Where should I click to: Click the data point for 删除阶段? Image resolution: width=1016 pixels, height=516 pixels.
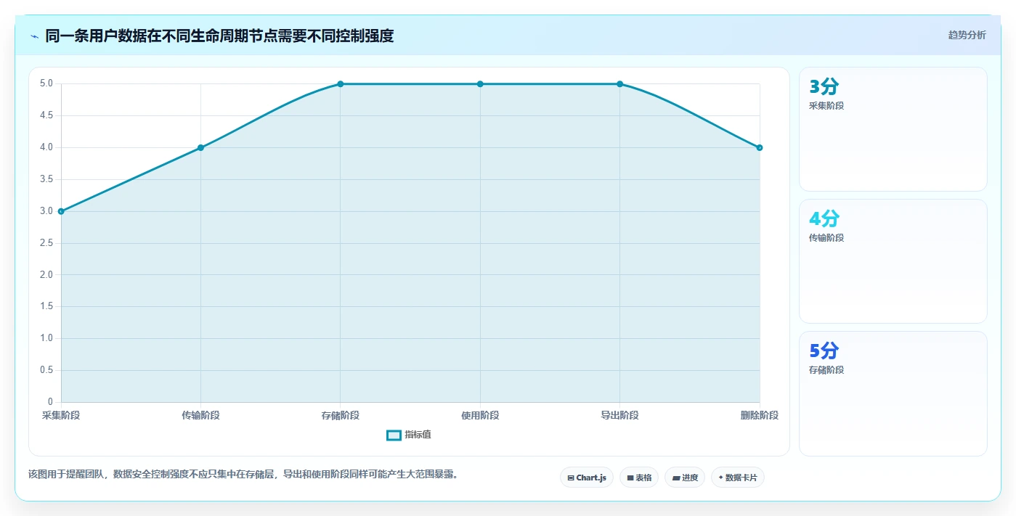(760, 147)
